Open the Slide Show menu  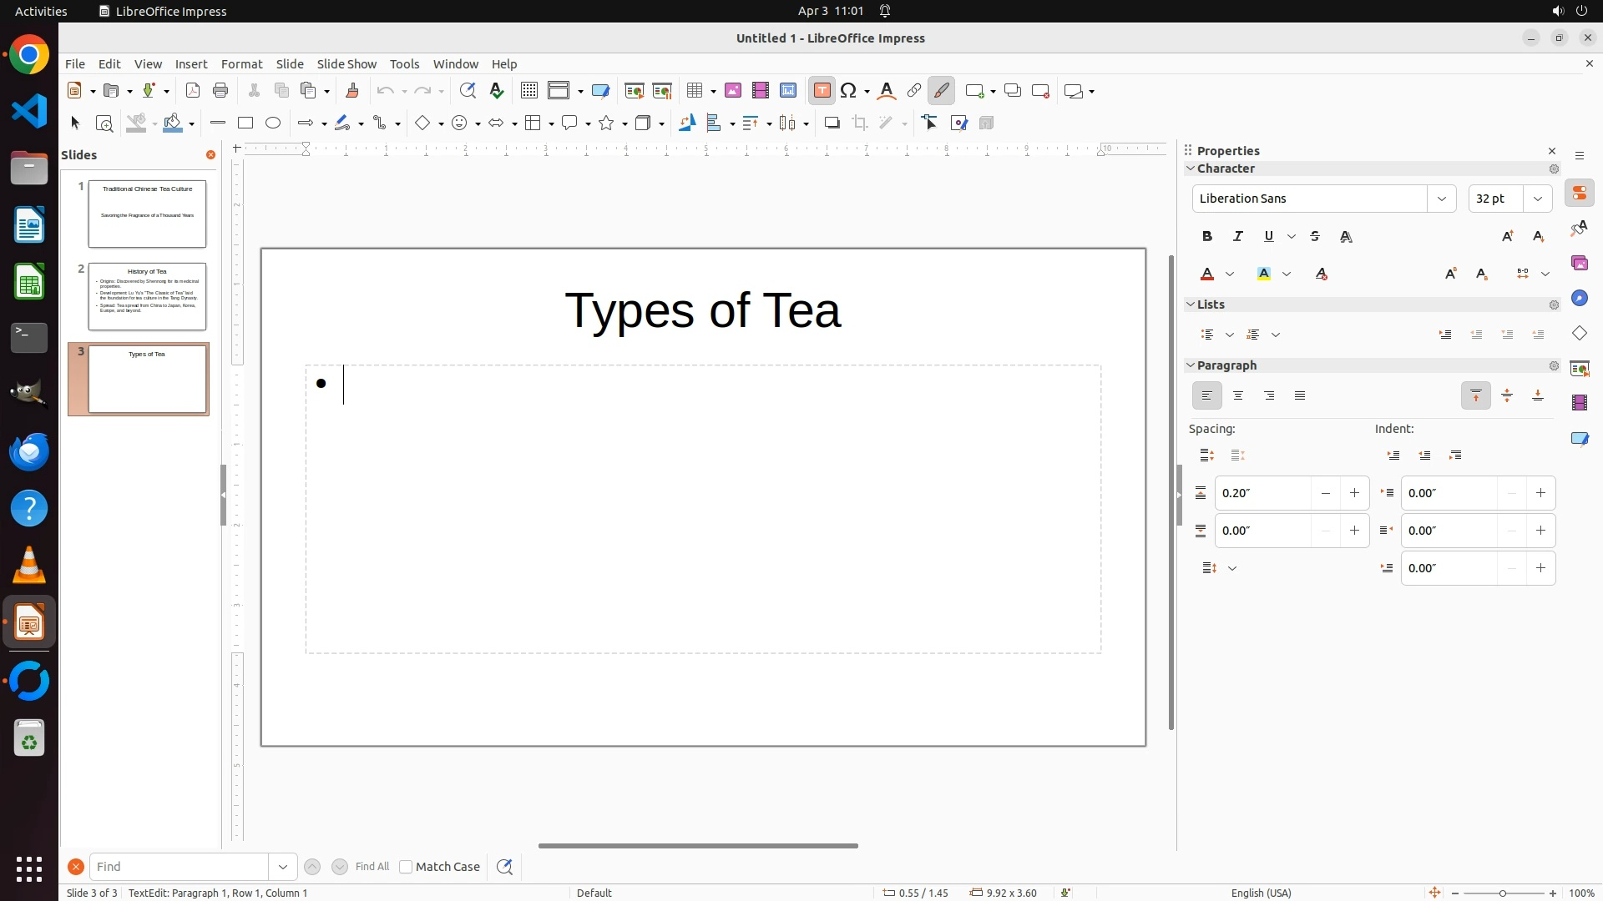point(346,64)
